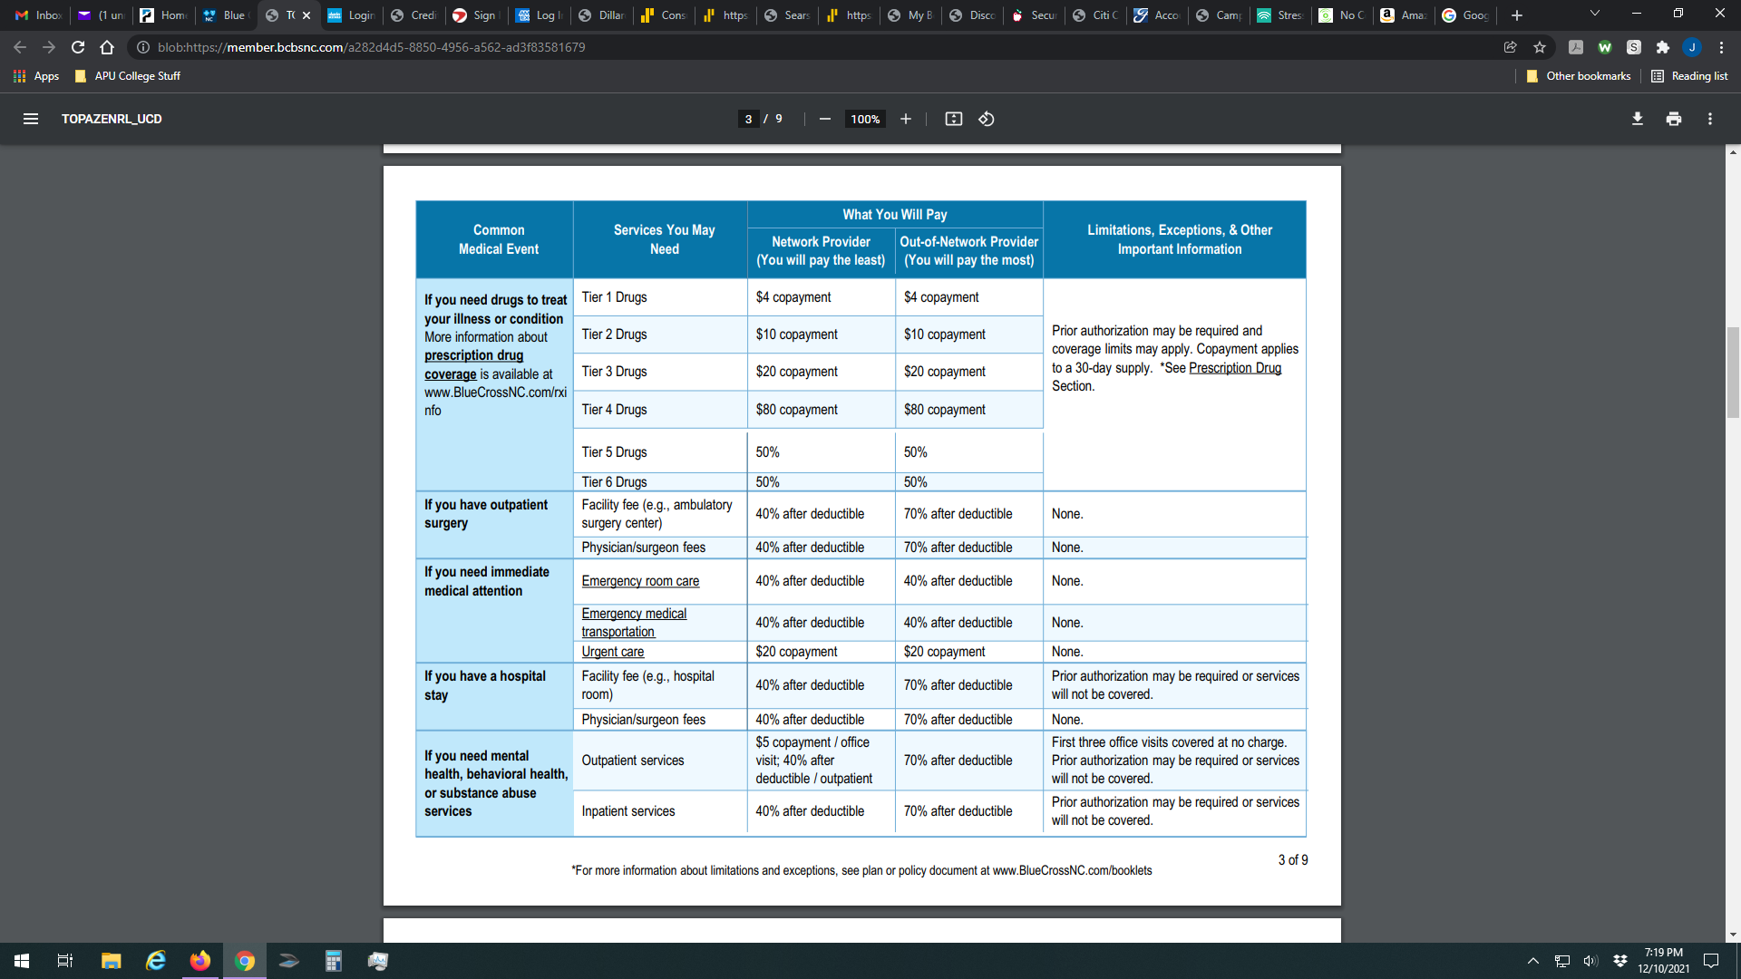Open the PDF sidebar hamburger menu
The height and width of the screenshot is (979, 1741).
click(x=30, y=119)
